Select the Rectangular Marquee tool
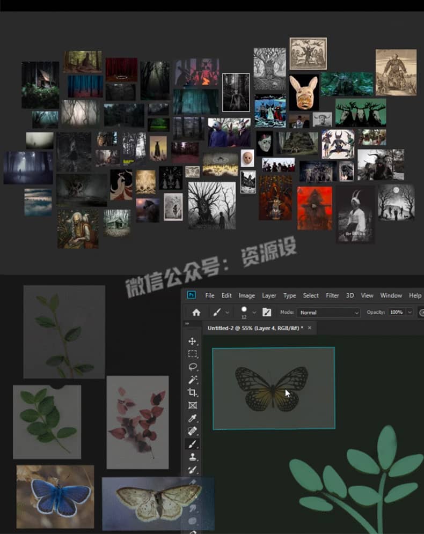Screen dimensions: 424x534 192,354
